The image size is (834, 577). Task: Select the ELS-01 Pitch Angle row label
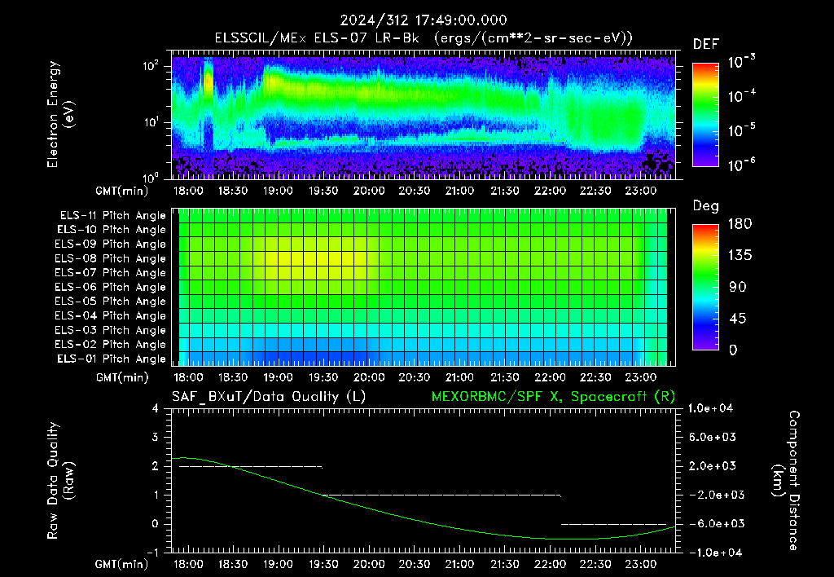(112, 359)
